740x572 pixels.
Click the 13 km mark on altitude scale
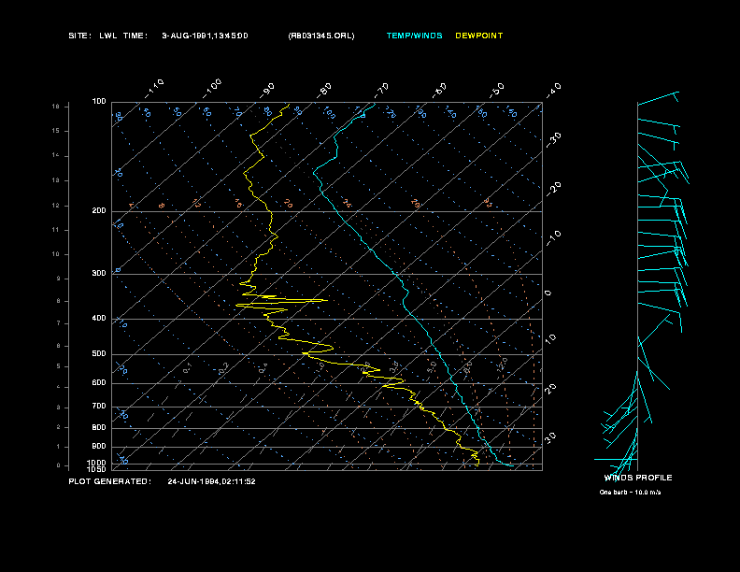[x=56, y=180]
